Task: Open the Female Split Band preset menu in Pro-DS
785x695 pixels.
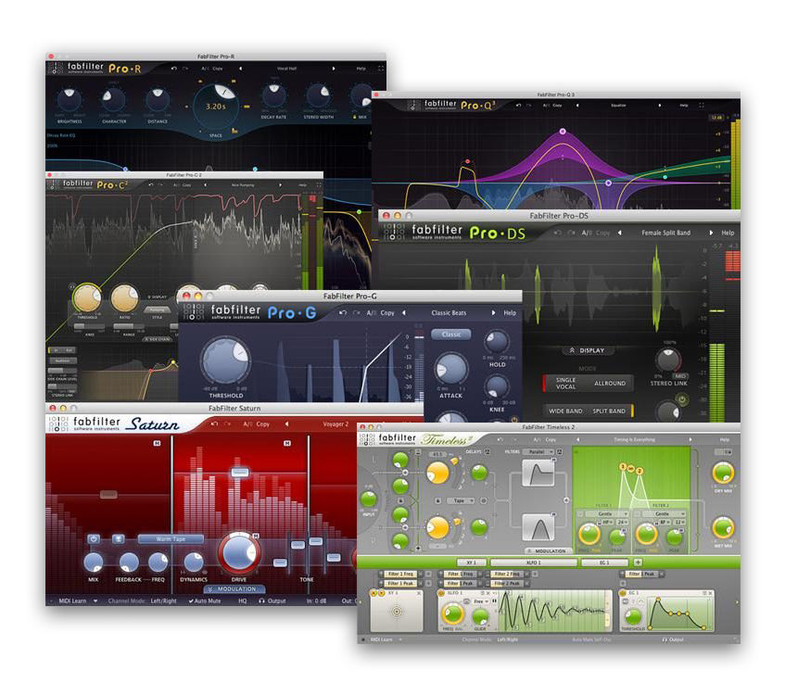Action: 665,233
